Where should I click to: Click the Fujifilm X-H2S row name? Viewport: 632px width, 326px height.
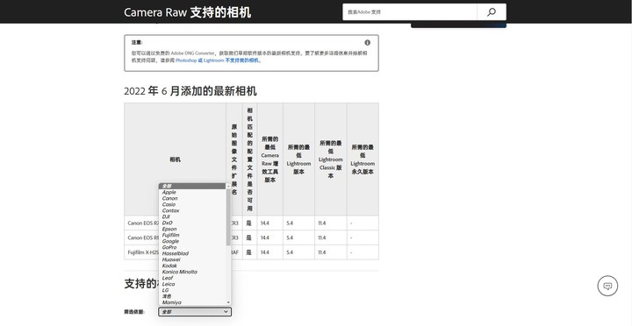(143, 252)
